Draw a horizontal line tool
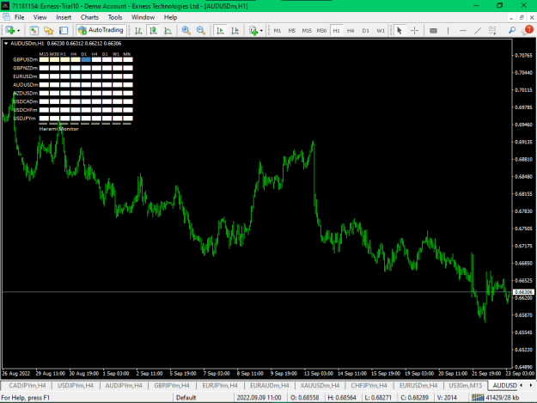 [x=463, y=30]
